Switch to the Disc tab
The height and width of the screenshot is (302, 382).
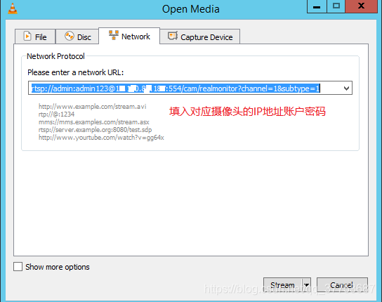pos(77,37)
